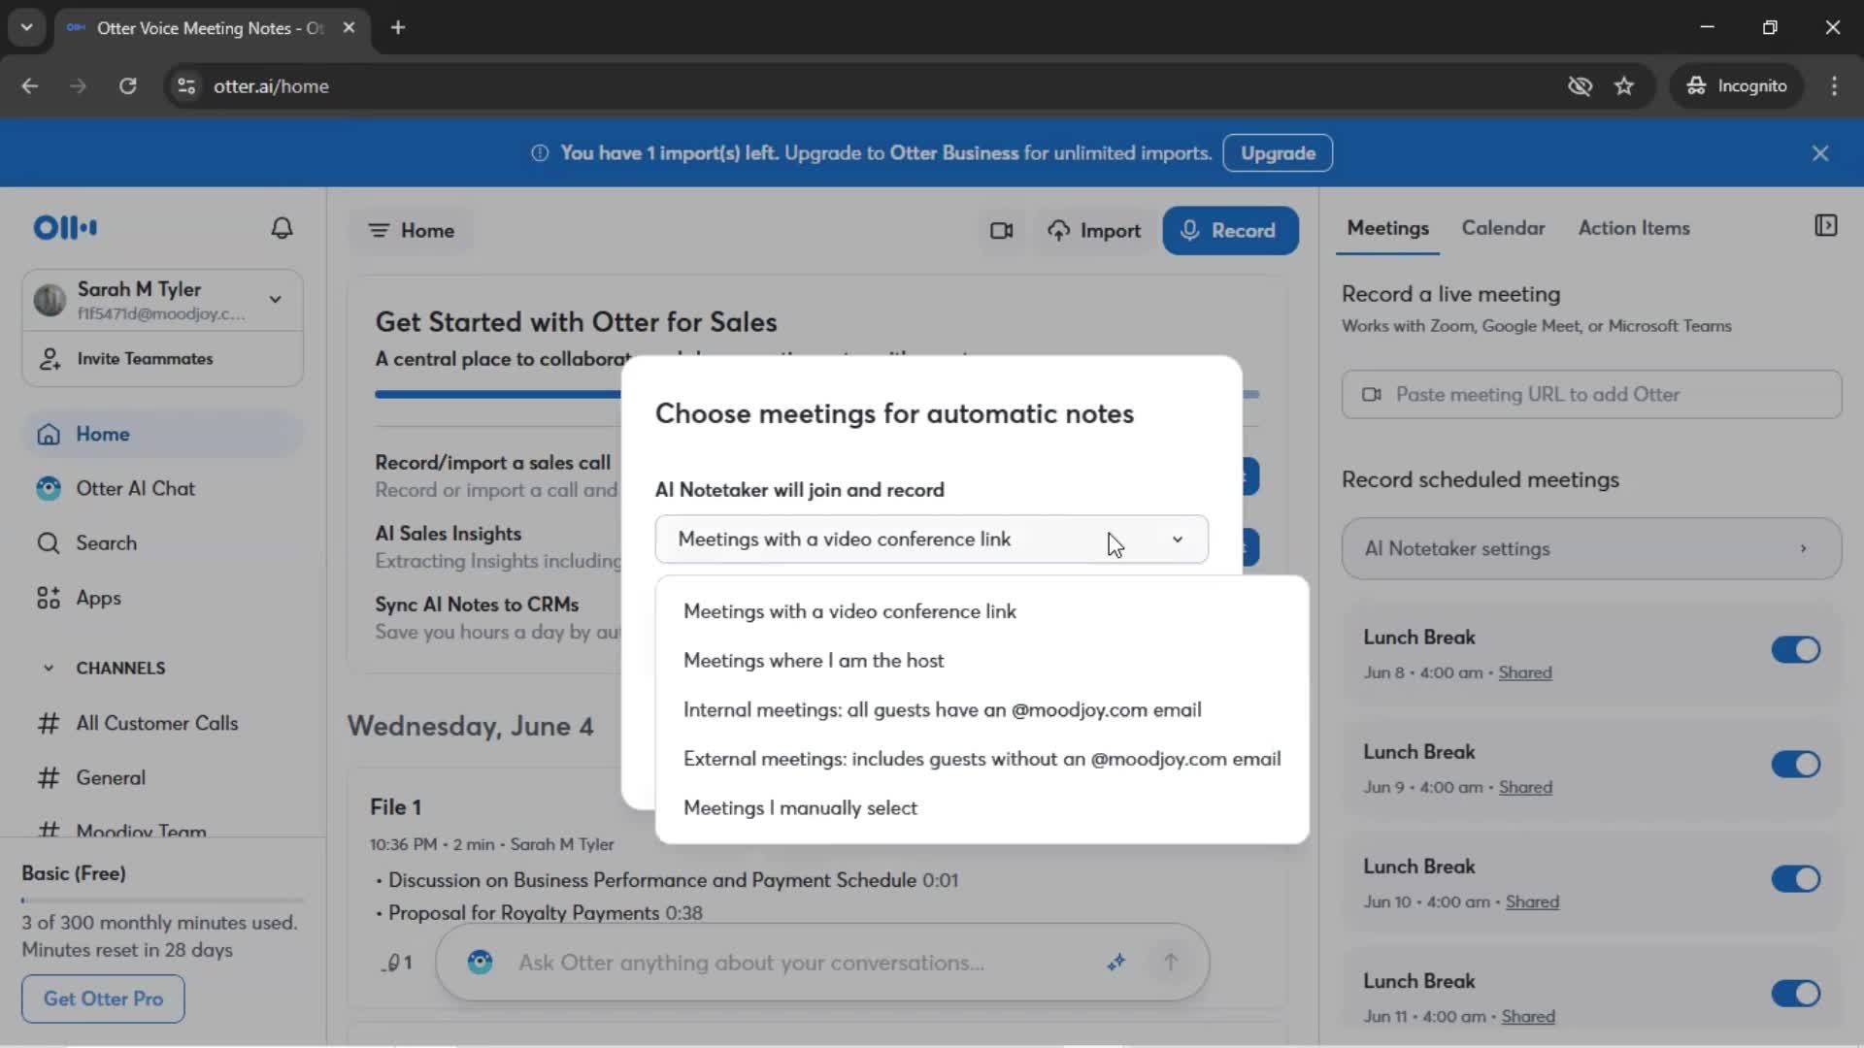This screenshot has height=1048, width=1864.
Task: Collapse the right side panel icon
Action: [x=1825, y=226]
